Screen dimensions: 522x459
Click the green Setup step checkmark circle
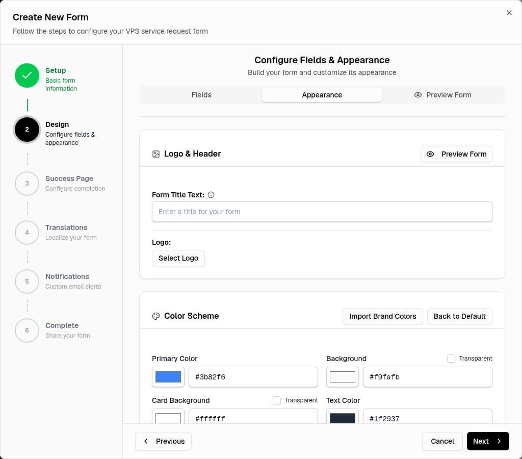point(27,75)
